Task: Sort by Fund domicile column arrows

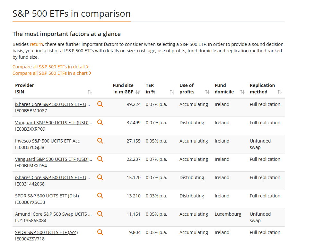Action: tap(242, 92)
